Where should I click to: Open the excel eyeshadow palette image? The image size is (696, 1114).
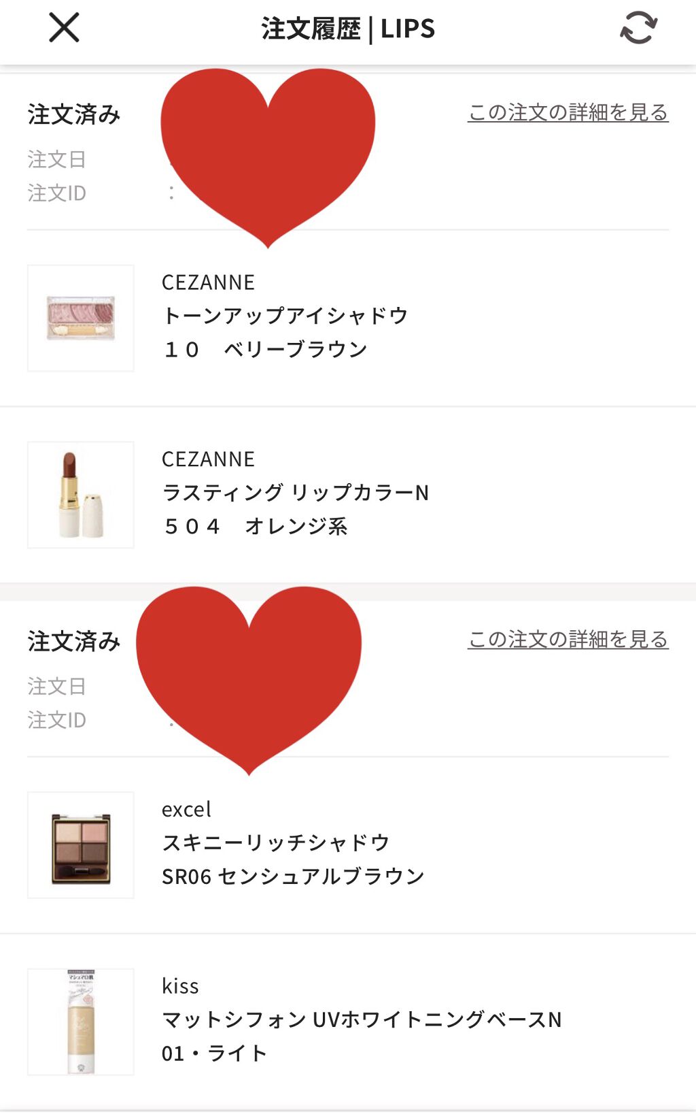tap(81, 845)
